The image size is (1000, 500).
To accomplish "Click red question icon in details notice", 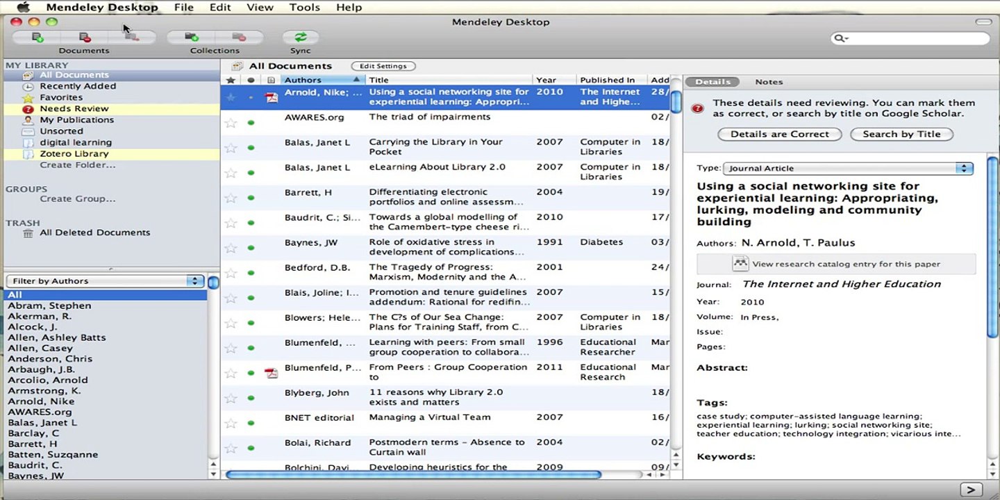I will click(698, 108).
